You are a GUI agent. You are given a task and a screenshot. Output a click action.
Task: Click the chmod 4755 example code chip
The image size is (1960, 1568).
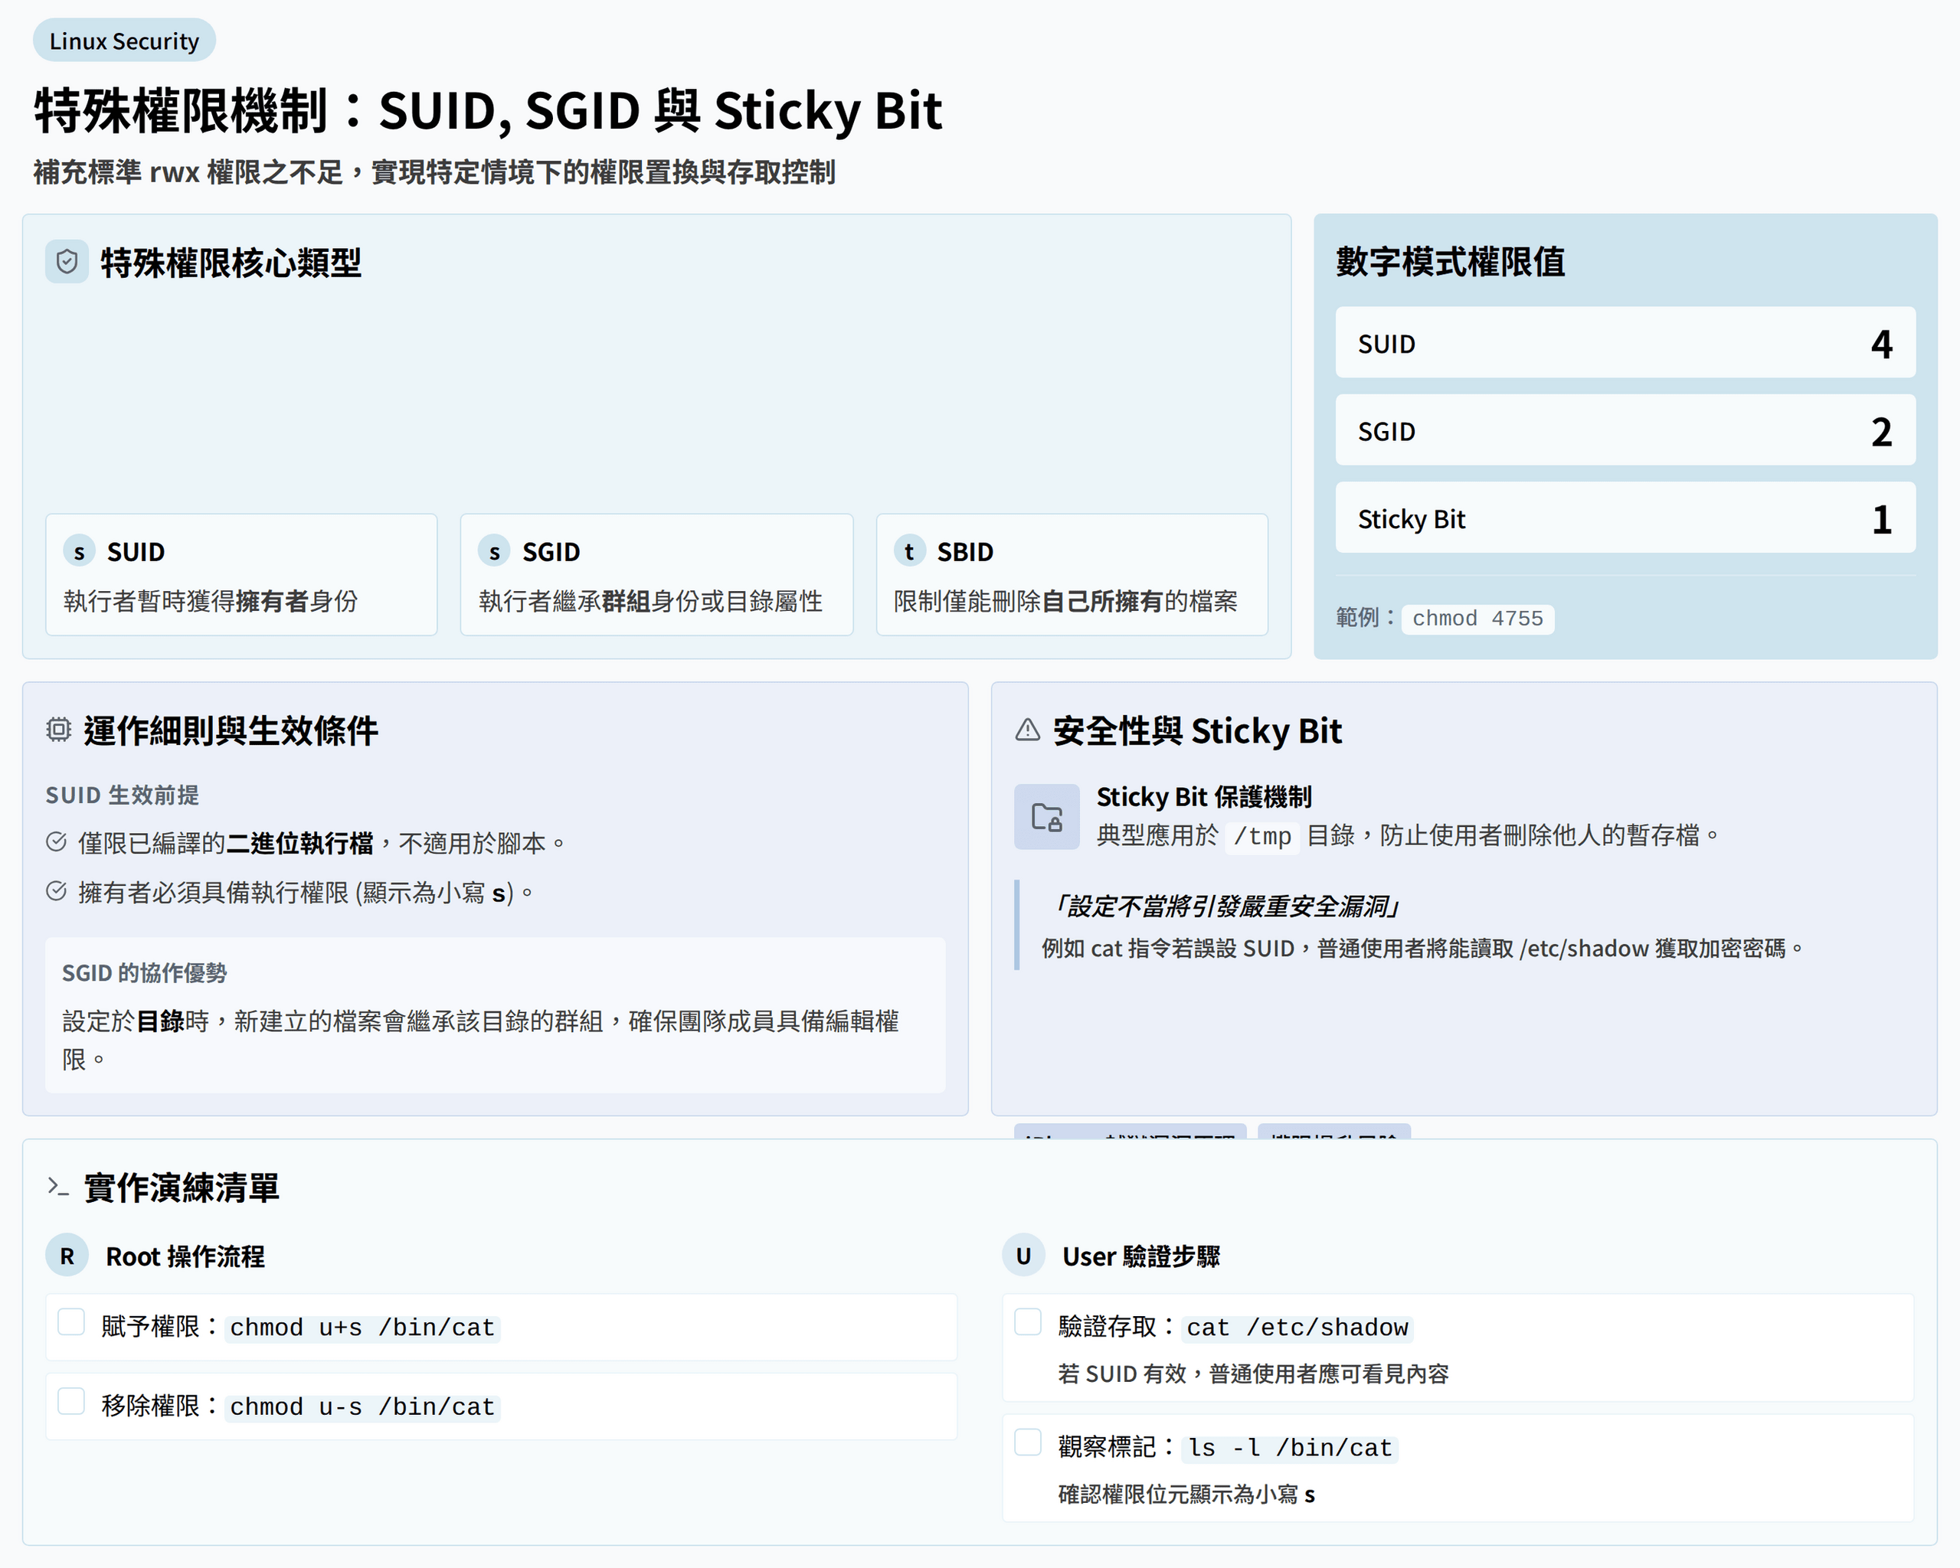click(1477, 618)
